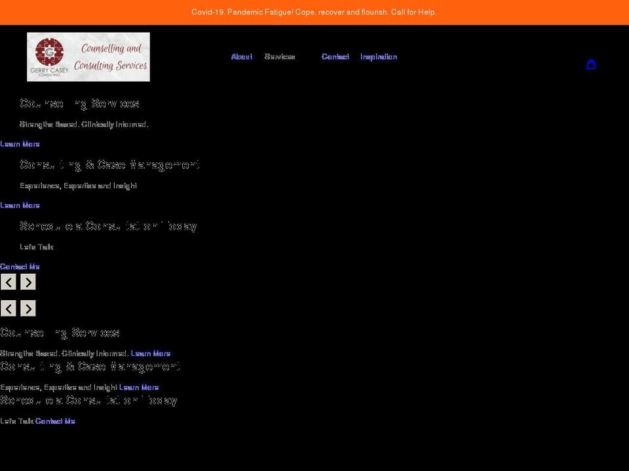Click Learn More under Consulting & Case Management

[20, 205]
